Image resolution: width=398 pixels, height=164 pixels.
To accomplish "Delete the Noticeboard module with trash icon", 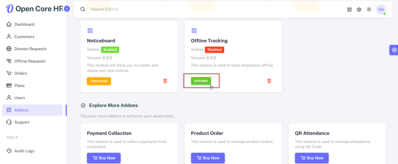I will (165, 81).
